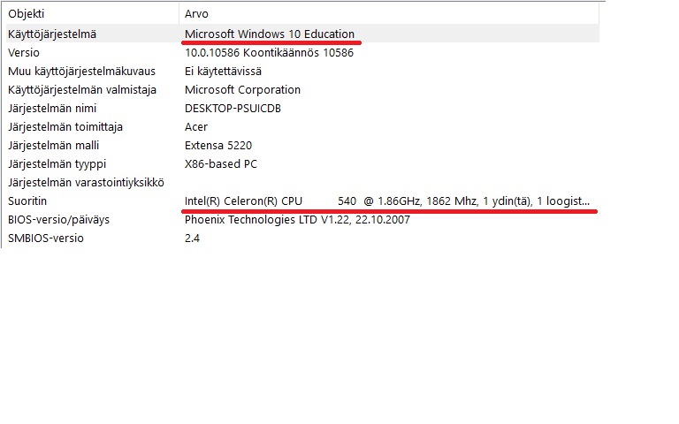Select the Versio row label
Image resolution: width=679 pixels, height=424 pixels.
pyautogui.click(x=23, y=53)
